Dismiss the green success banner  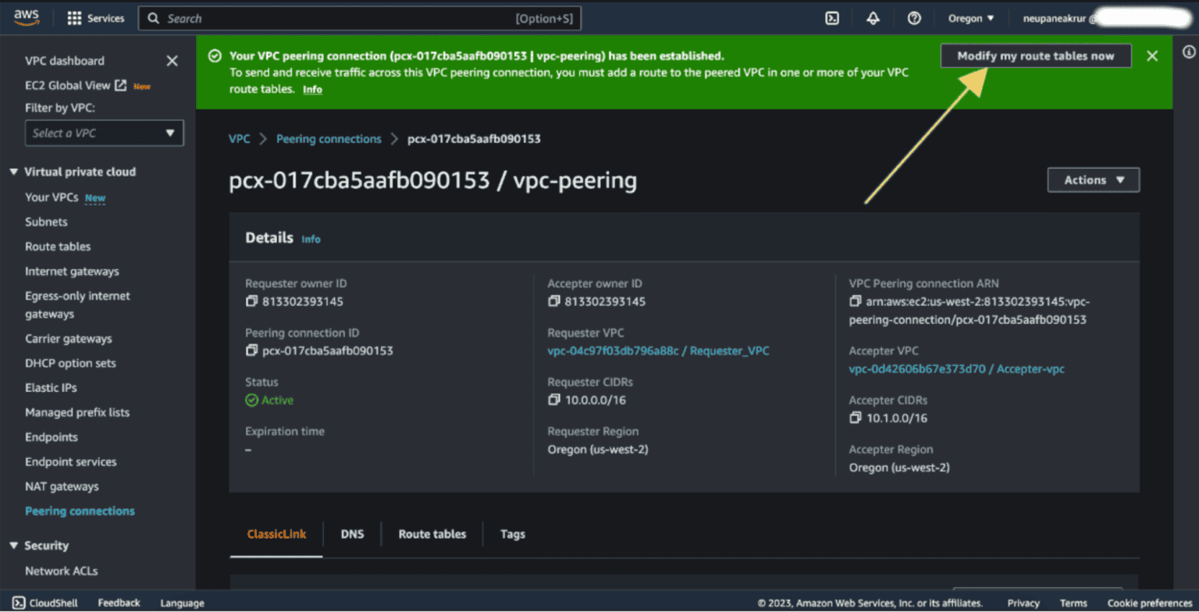point(1152,55)
